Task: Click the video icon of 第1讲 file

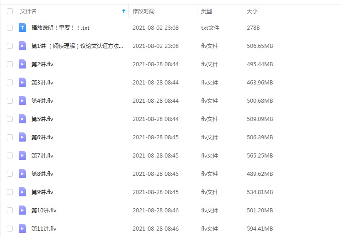Action: point(22,46)
